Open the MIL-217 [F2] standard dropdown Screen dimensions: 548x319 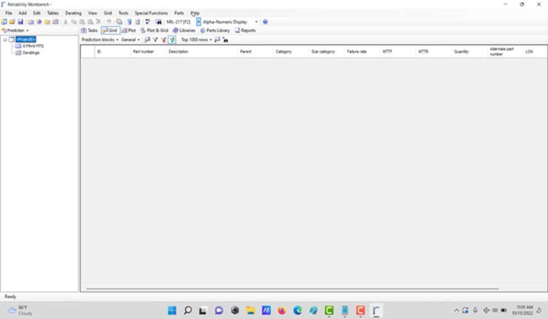tap(198, 22)
